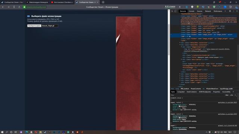Open the first Сообщество Steam browser tab
This screenshot has height=134, width=239.
pyautogui.click(x=12, y=2)
